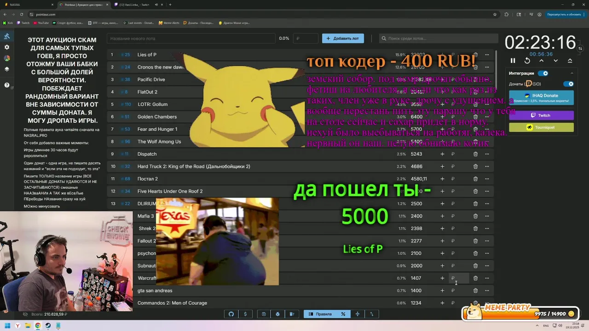Switch to the NASRAL browser tab
The width and height of the screenshot is (589, 331).
tap(28, 5)
